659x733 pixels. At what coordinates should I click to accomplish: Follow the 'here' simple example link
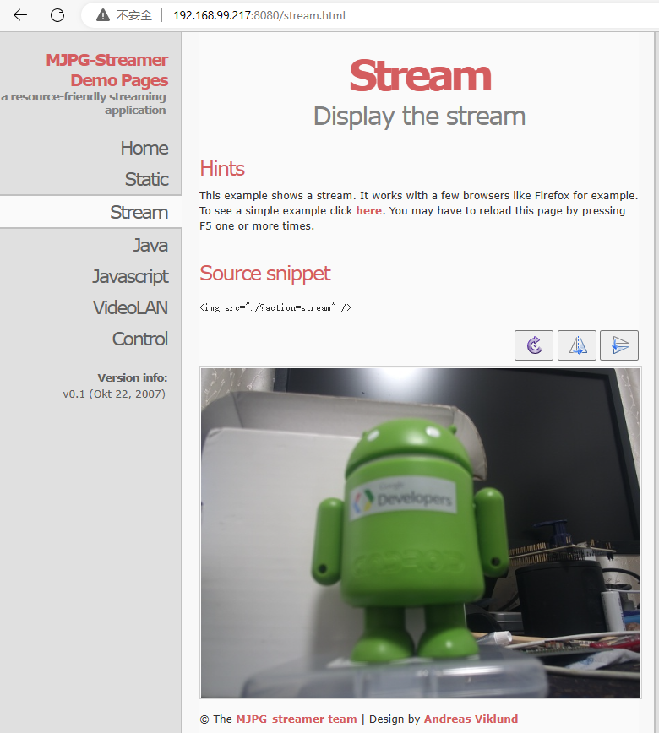click(368, 211)
